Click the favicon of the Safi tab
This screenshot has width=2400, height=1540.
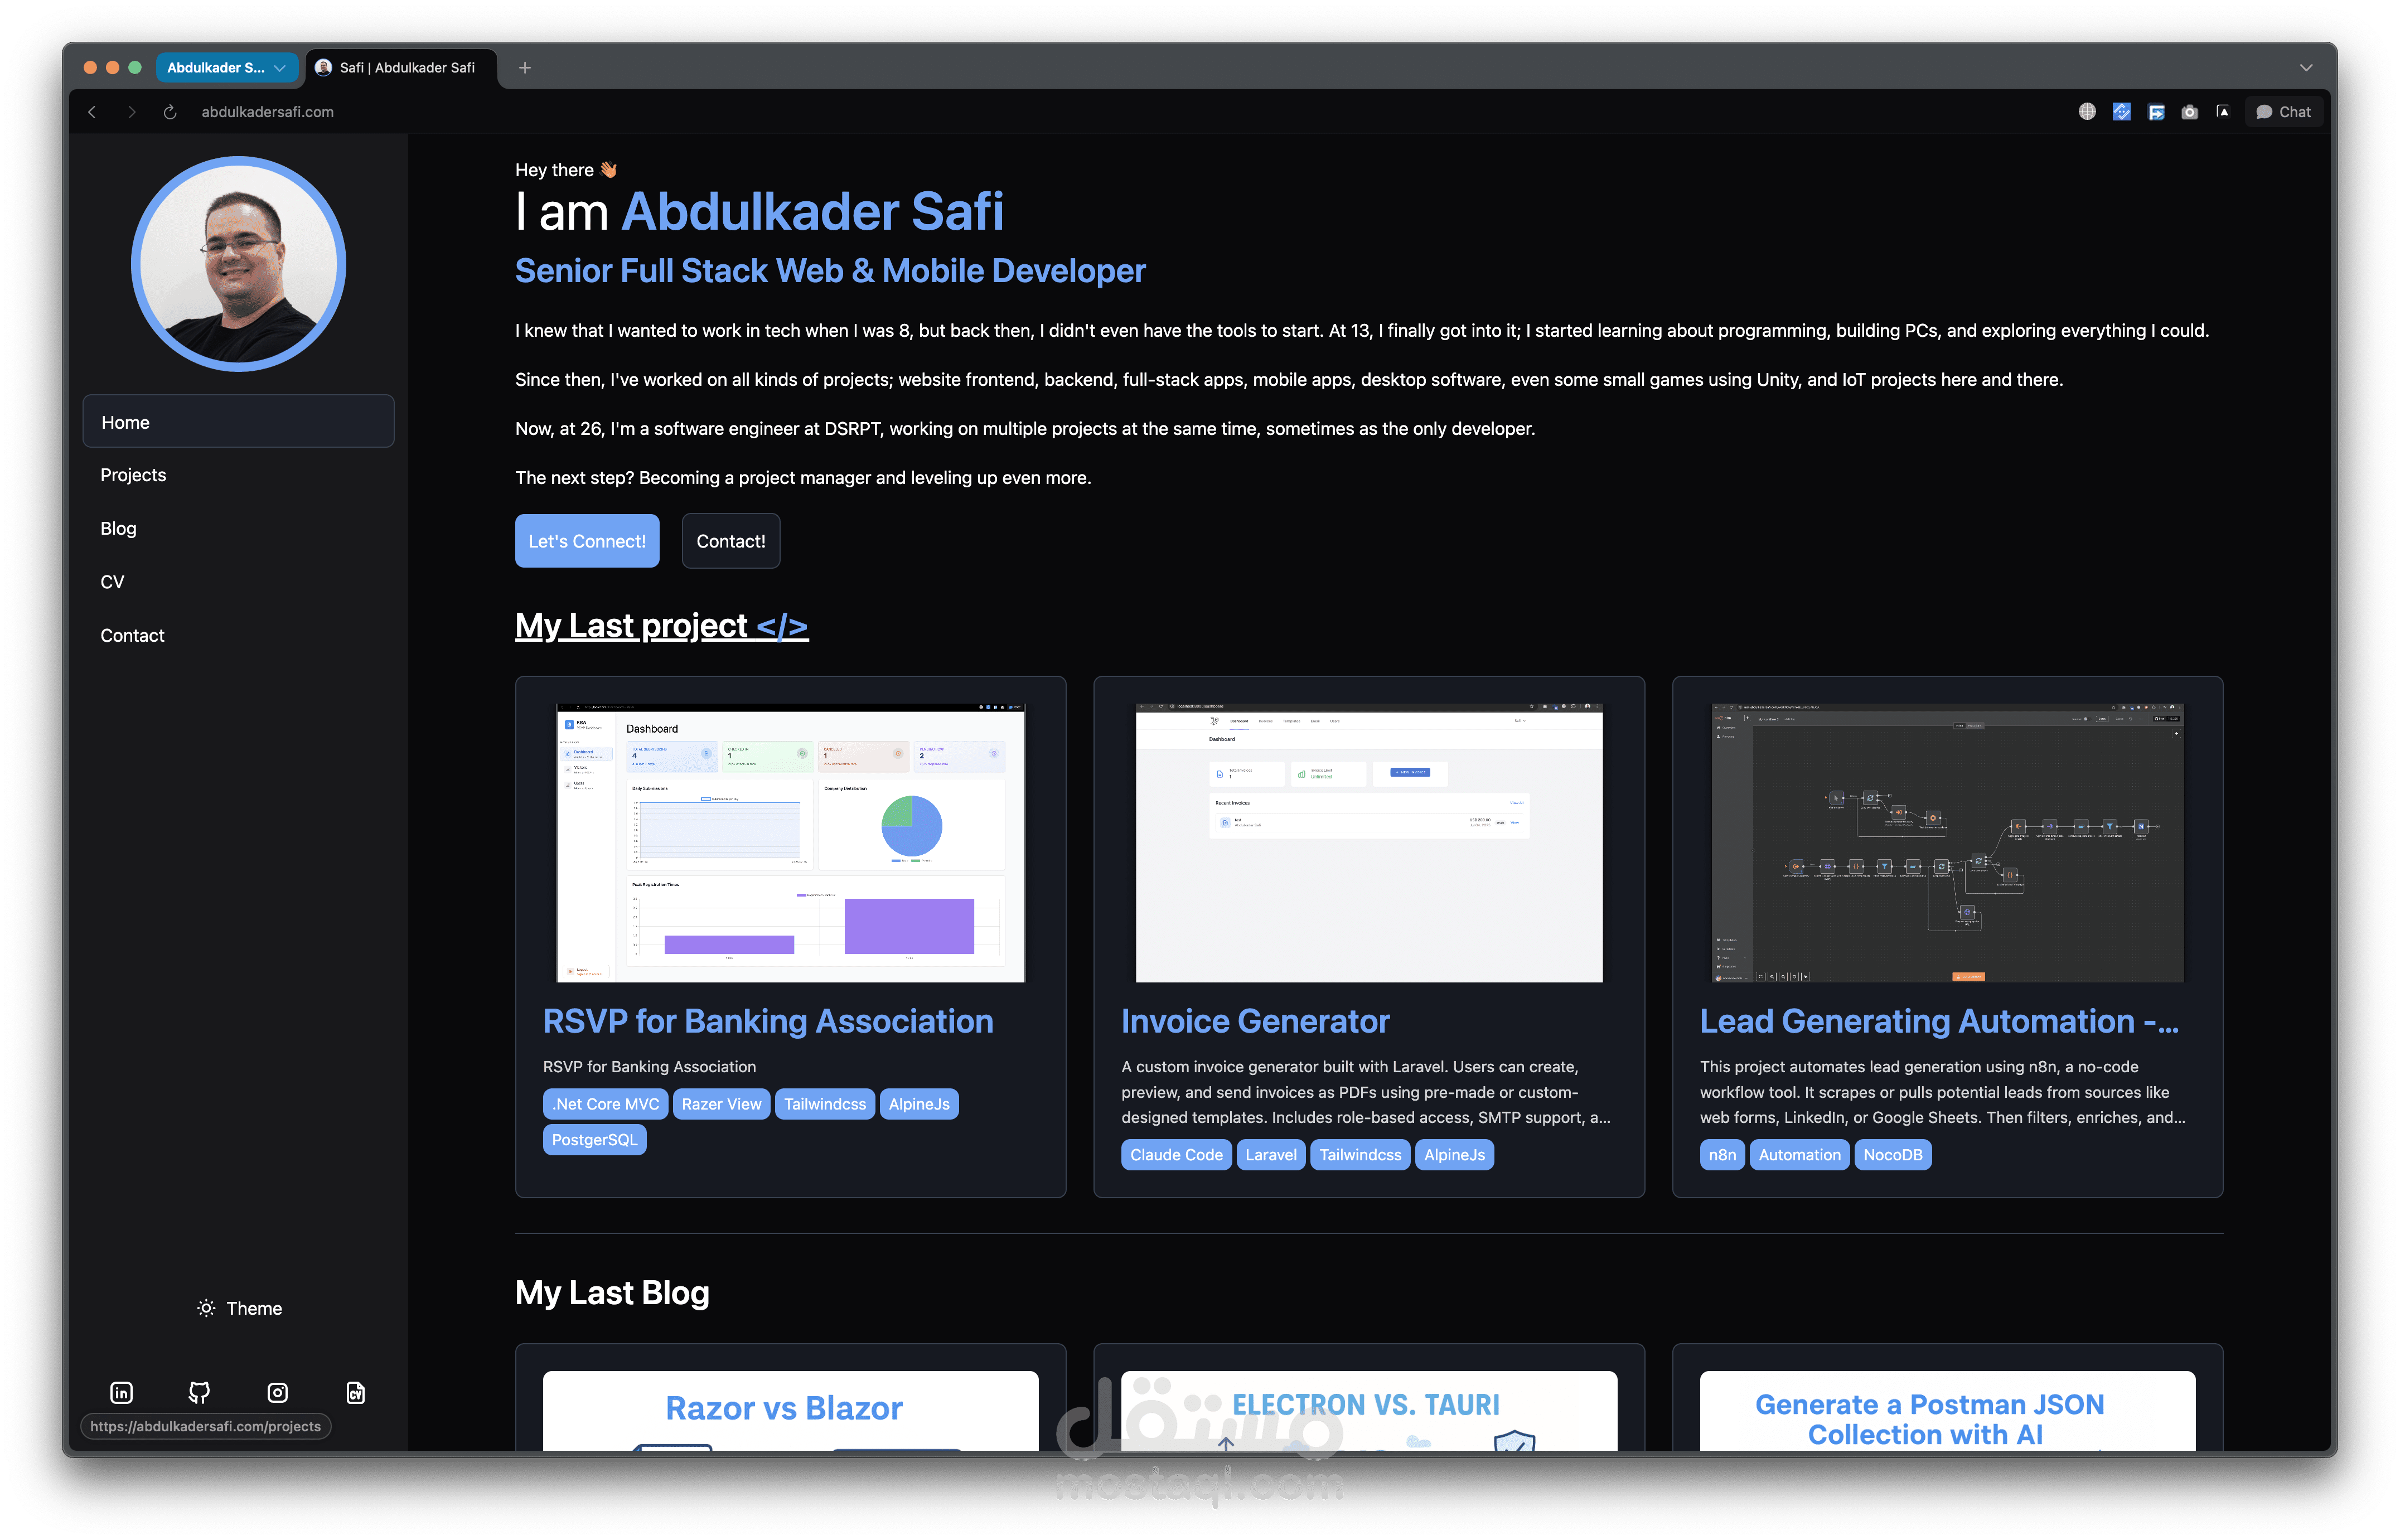[x=323, y=68]
